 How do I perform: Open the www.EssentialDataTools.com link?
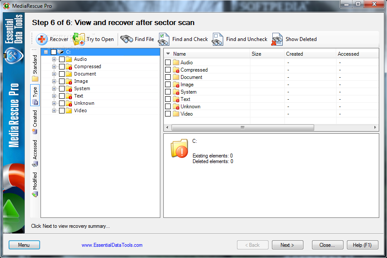pos(112,245)
